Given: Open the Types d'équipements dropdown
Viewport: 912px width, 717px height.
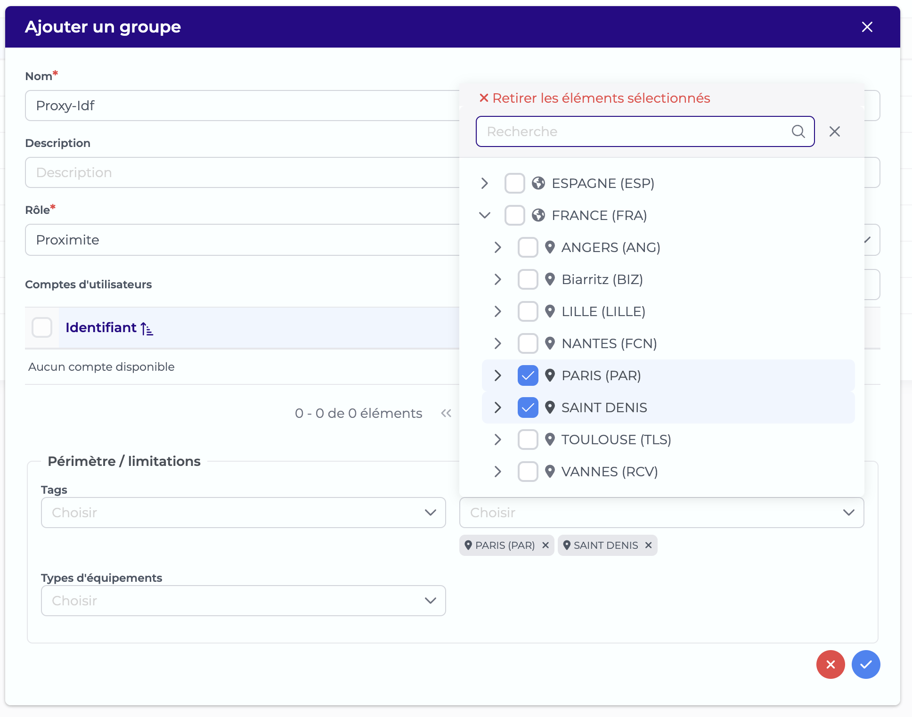Looking at the screenshot, I should (x=243, y=601).
